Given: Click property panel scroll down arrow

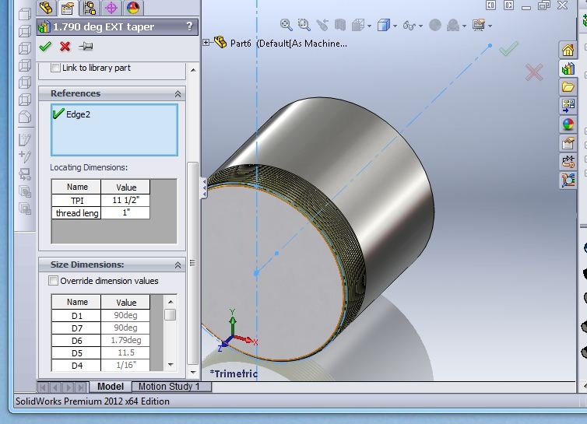Looking at the screenshot, I should point(193,373).
